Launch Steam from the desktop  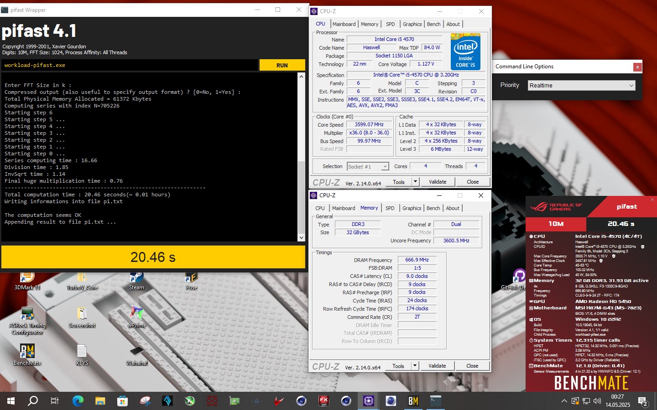tap(136, 281)
